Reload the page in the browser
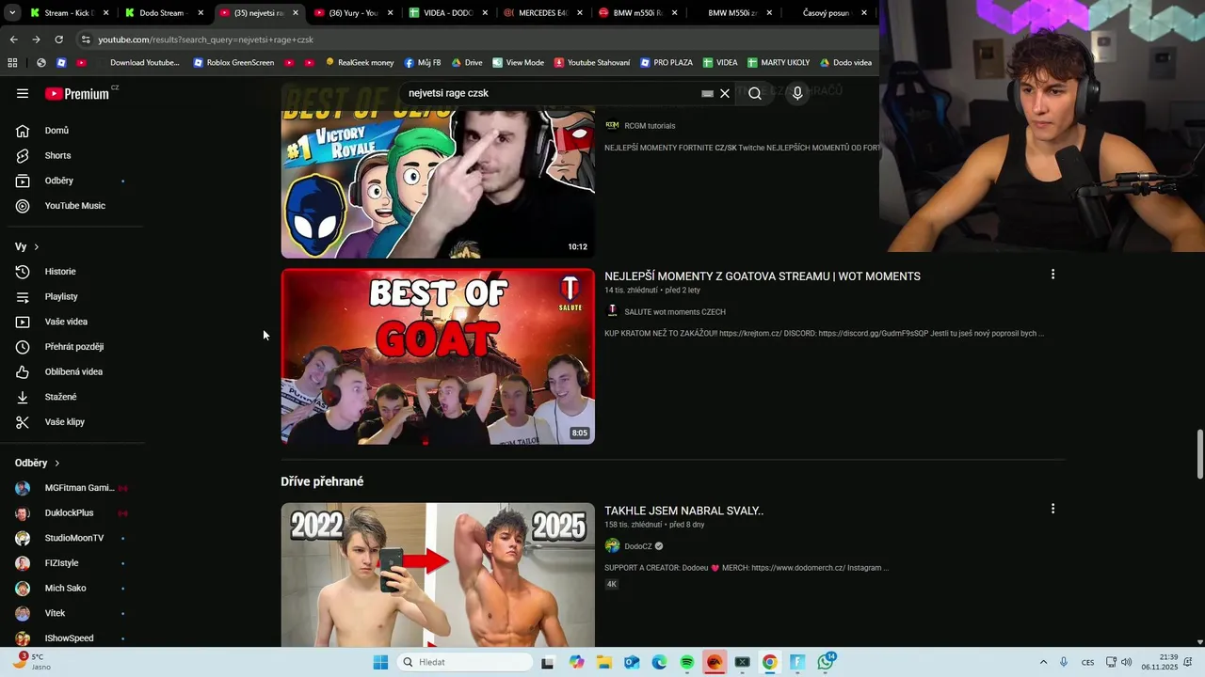Image resolution: width=1205 pixels, height=677 pixels. point(58,39)
